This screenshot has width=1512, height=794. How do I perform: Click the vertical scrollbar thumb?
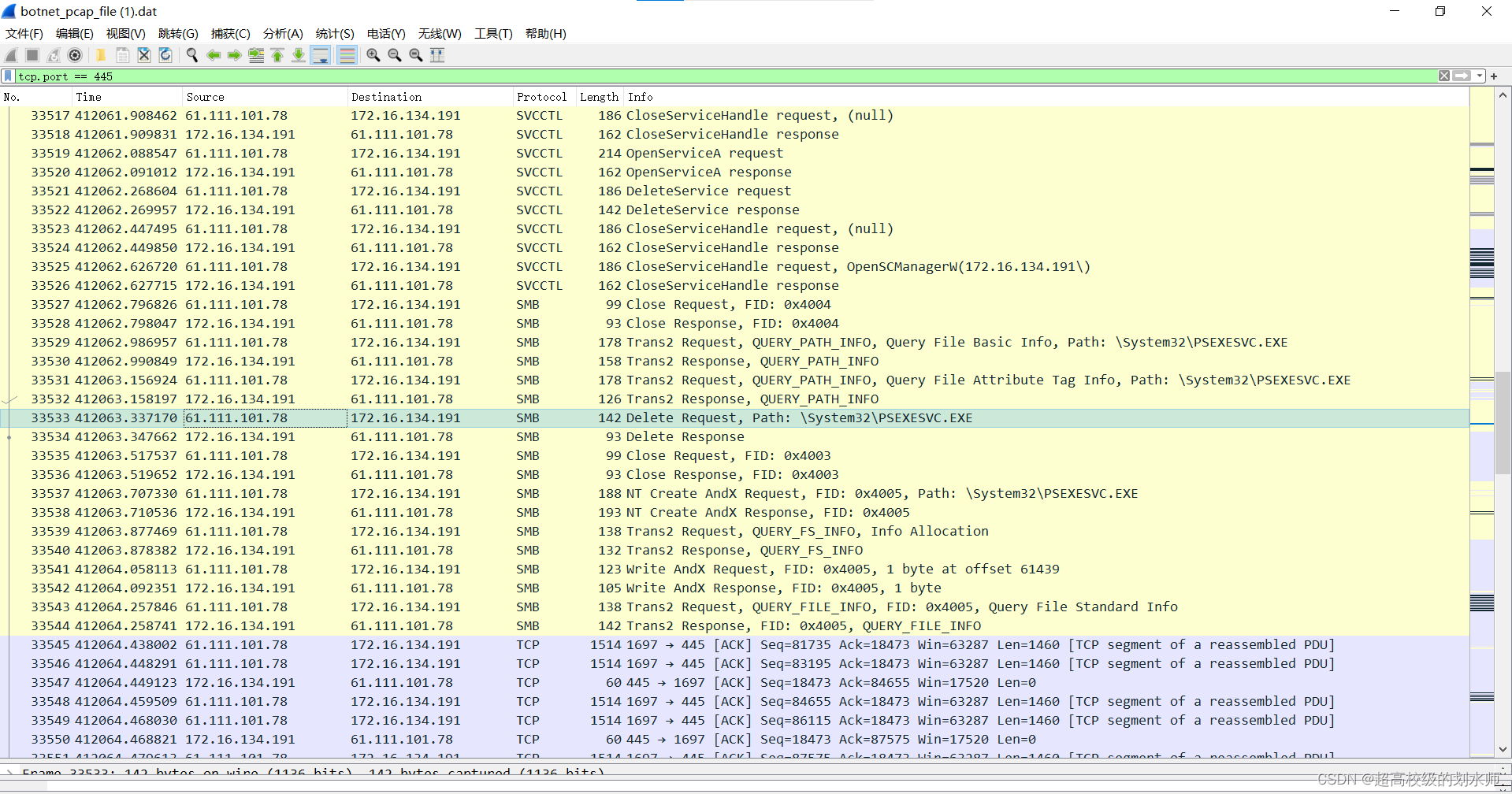tap(1503, 421)
